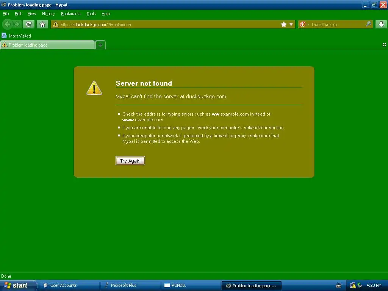
Task: Expand the address bar history dropdown
Action: pos(291,24)
